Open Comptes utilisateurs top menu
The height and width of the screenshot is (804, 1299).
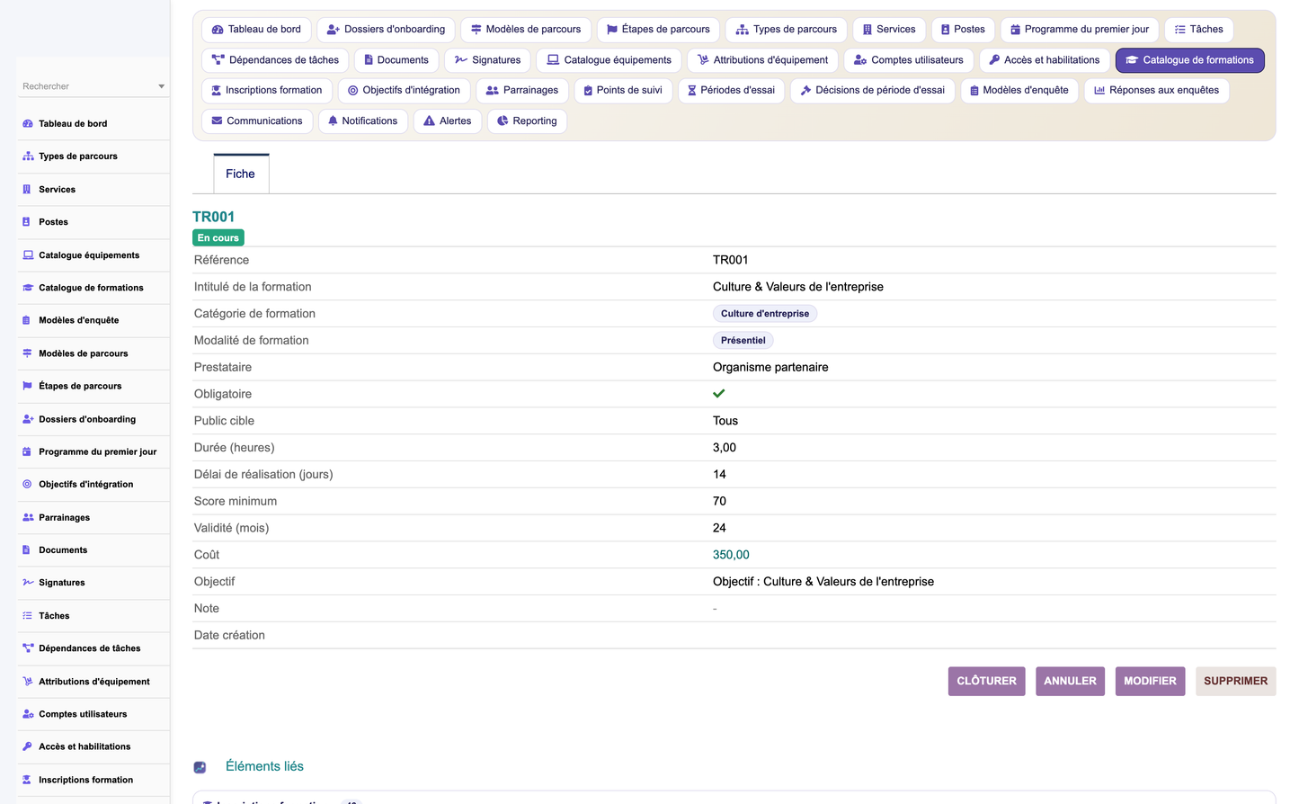click(908, 60)
